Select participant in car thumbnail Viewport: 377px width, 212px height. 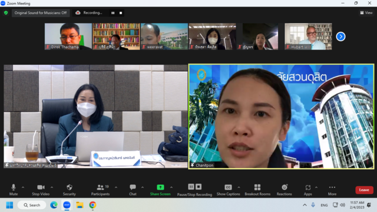[260, 37]
